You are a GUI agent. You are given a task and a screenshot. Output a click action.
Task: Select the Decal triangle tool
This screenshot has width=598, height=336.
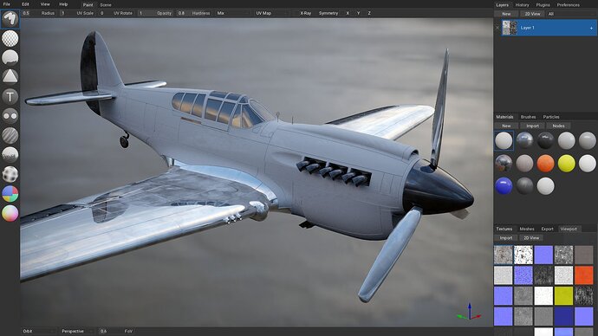pos(10,76)
